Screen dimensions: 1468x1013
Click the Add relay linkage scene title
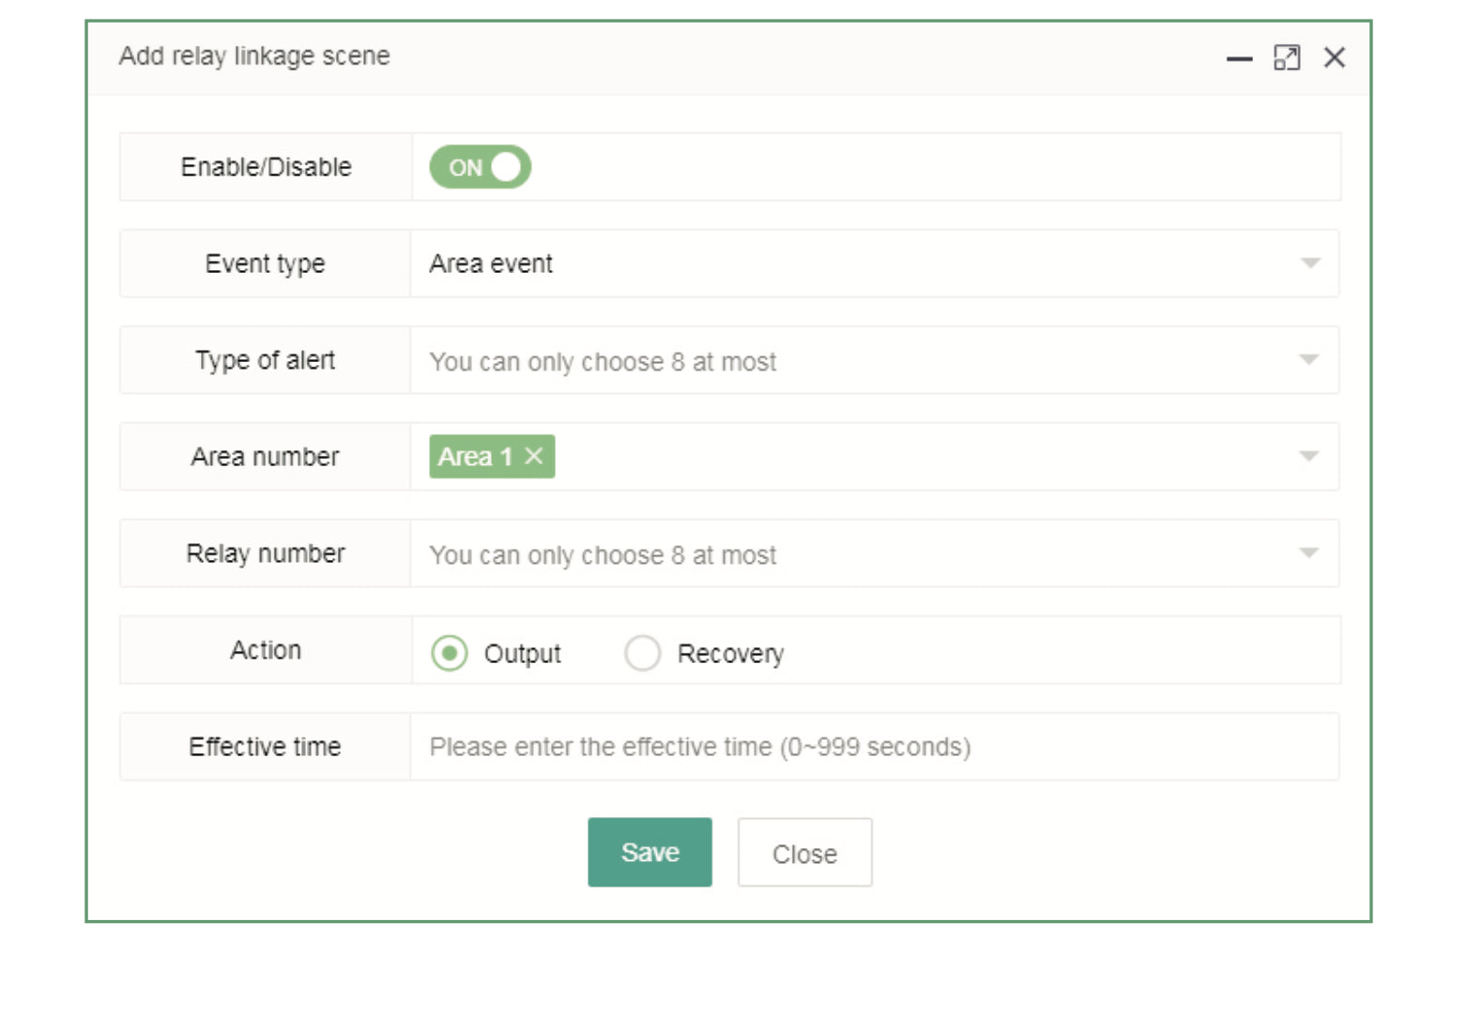coord(254,56)
